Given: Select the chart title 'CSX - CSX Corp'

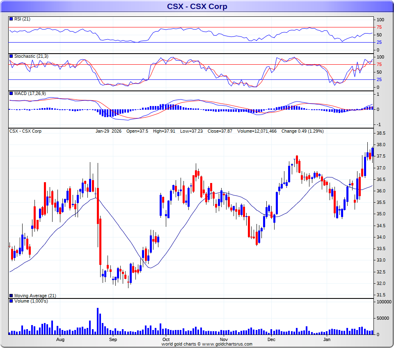Looking at the screenshot, I should [x=197, y=6].
